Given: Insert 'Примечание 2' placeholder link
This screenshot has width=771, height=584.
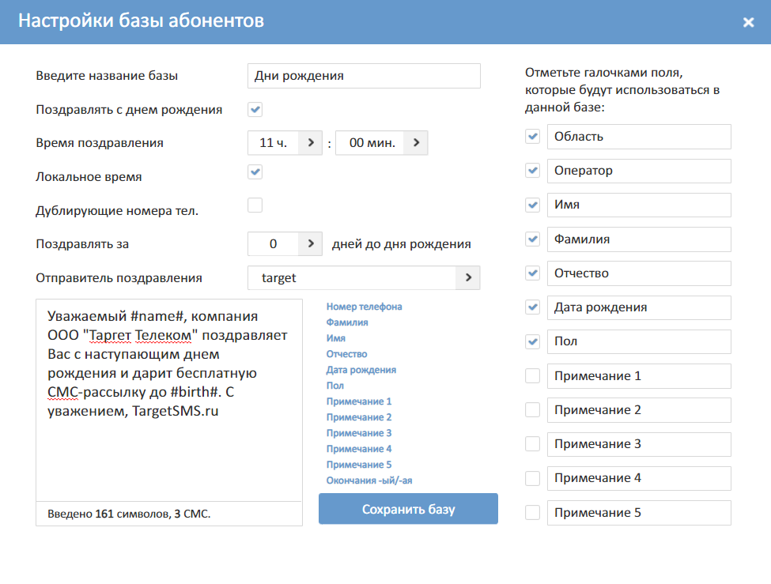Looking at the screenshot, I should [359, 417].
